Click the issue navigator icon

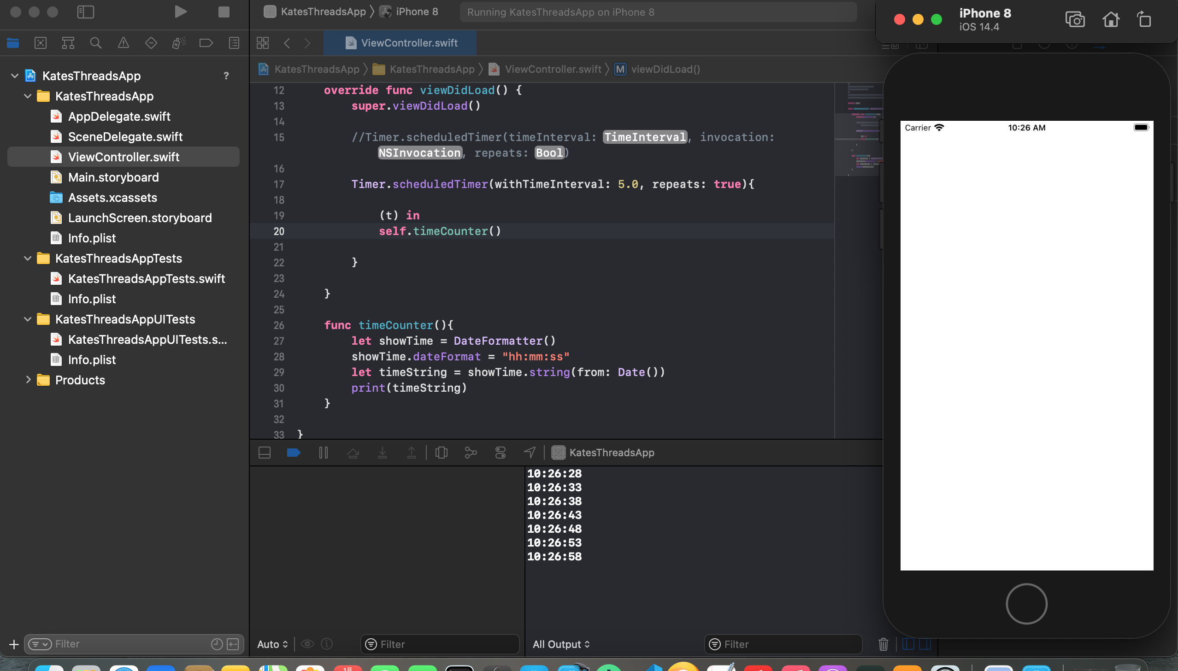123,43
